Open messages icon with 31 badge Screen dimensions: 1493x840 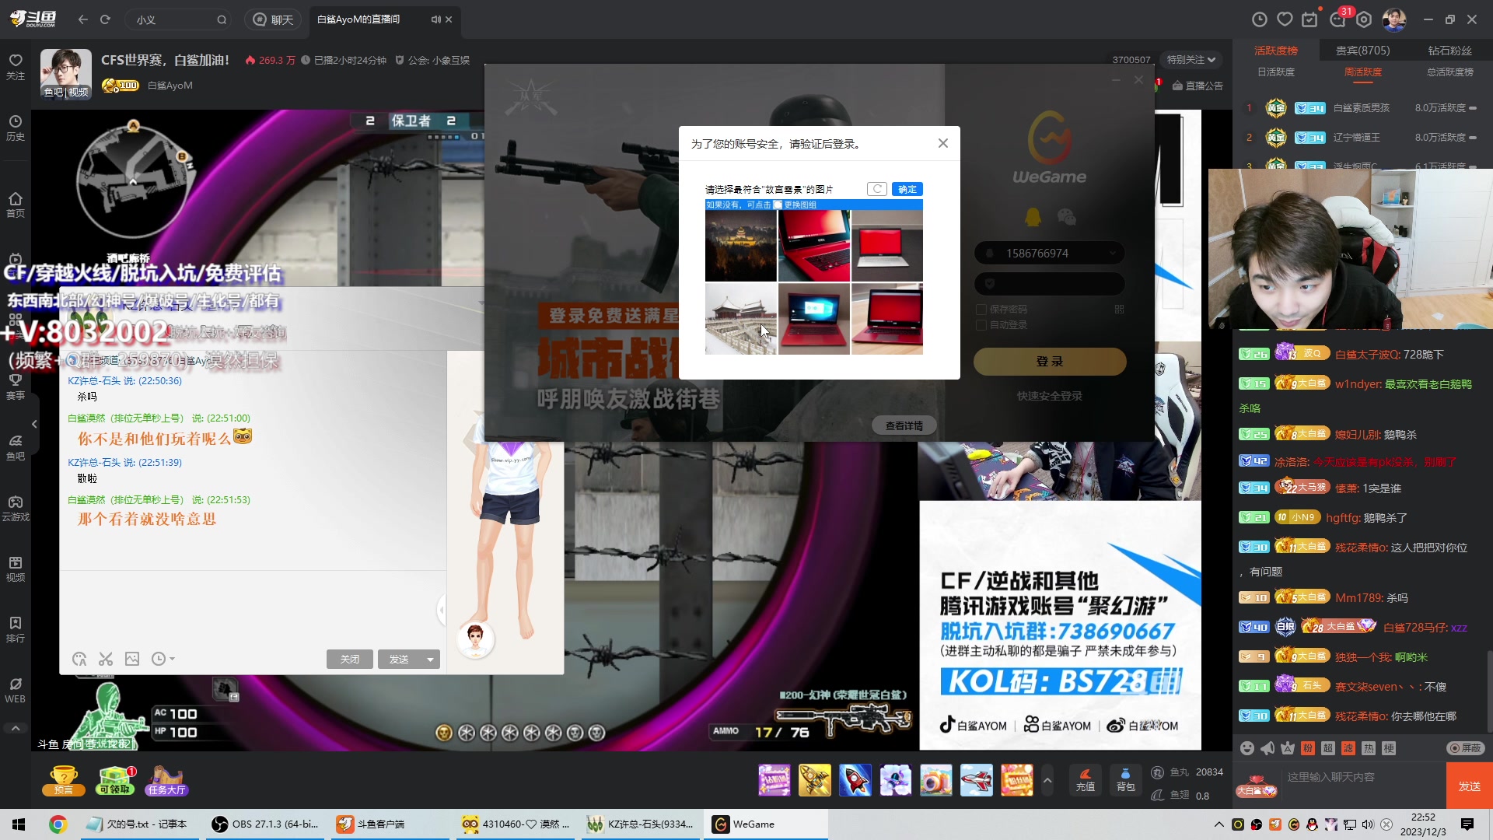(x=1338, y=19)
